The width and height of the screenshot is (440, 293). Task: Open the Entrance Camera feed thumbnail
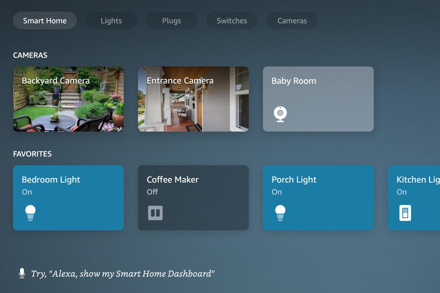[193, 99]
